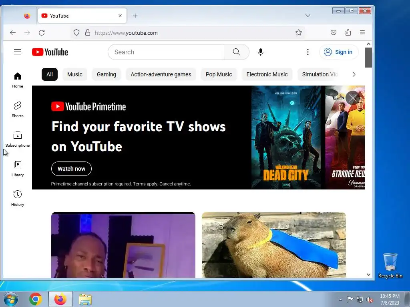Open Firefox application menu
This screenshot has width=410, height=307.
(362, 33)
